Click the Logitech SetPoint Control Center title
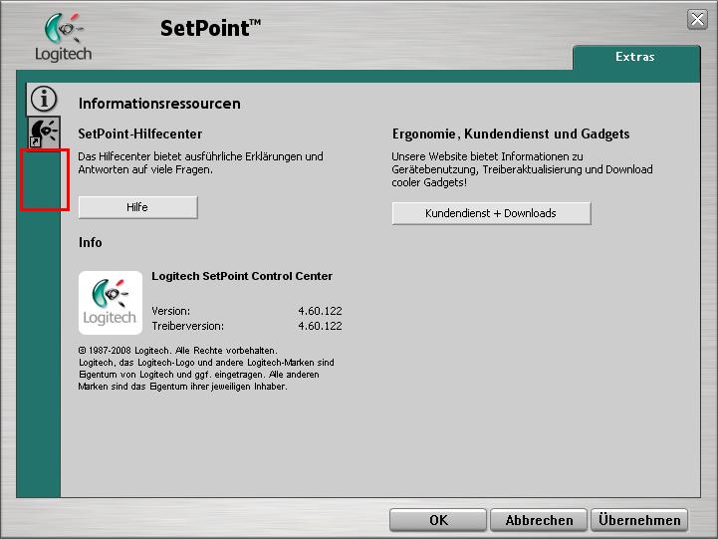 point(242,276)
